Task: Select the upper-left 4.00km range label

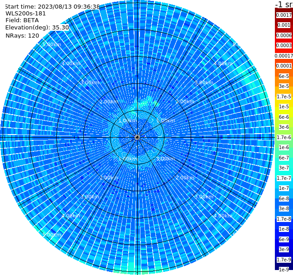Action: pyautogui.click(x=71, y=63)
